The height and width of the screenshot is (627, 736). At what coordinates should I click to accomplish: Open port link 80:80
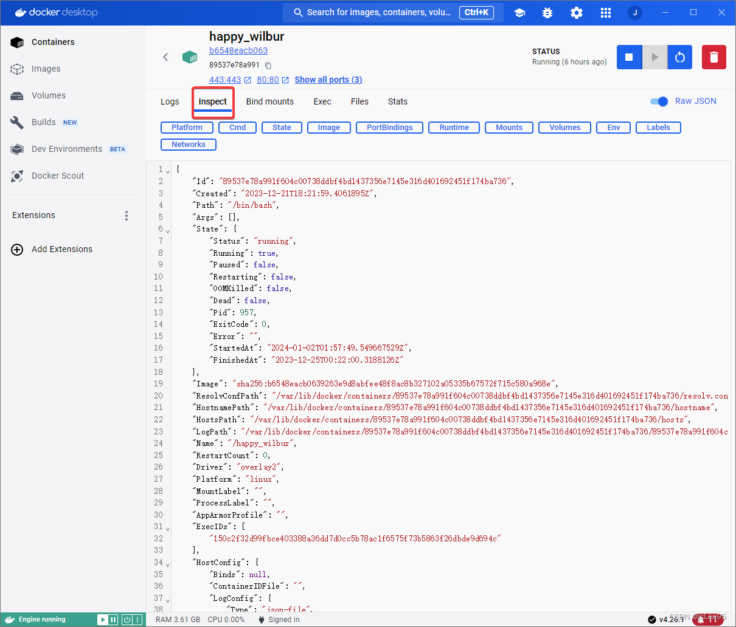[x=268, y=80]
